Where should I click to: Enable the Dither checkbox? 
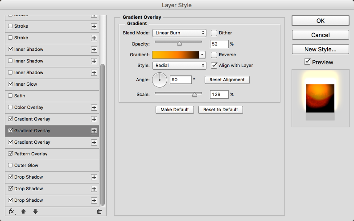pyautogui.click(x=214, y=33)
